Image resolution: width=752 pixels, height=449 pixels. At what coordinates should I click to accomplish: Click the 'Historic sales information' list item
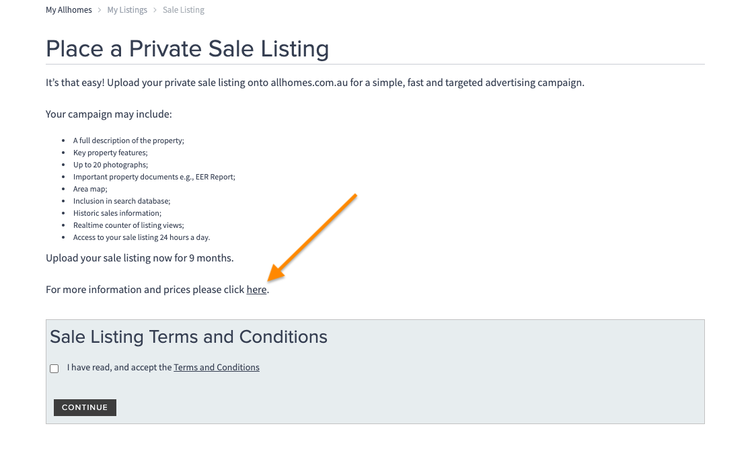[x=117, y=213]
